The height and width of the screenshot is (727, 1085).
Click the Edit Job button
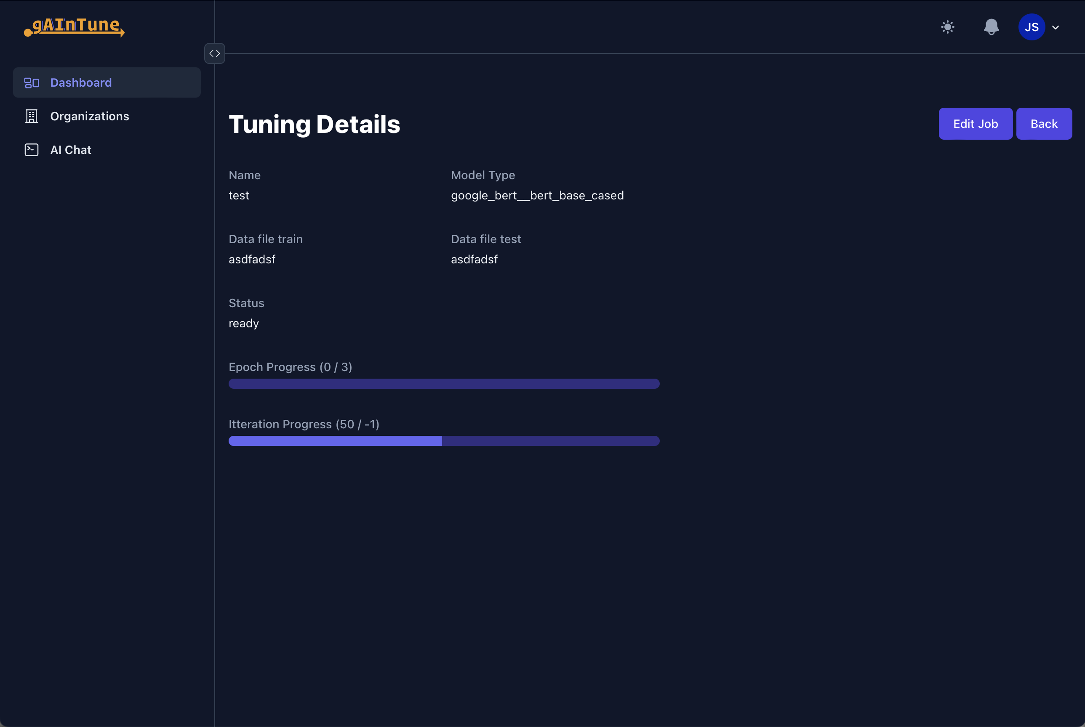(x=976, y=123)
